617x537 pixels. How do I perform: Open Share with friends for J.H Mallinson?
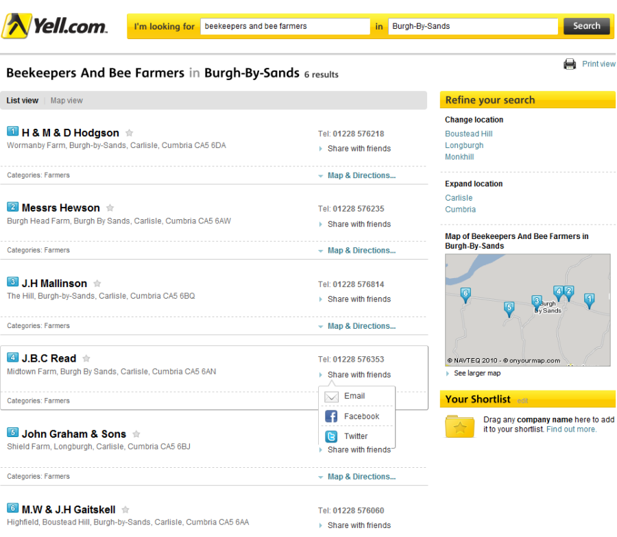pyautogui.click(x=355, y=299)
